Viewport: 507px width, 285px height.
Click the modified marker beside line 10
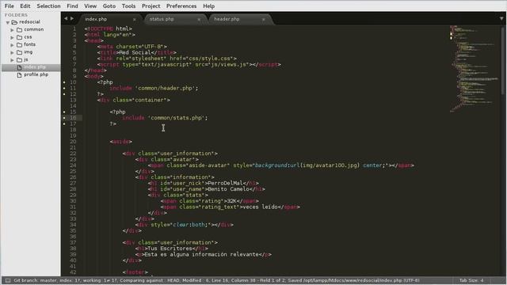64,82
